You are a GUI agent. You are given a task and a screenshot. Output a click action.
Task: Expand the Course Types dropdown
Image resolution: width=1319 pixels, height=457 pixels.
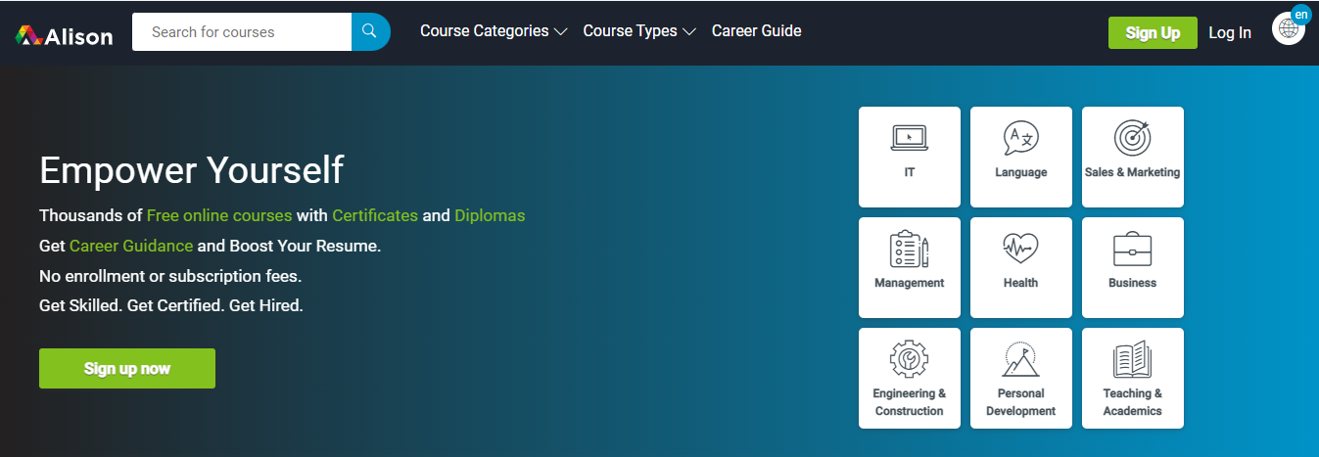pos(638,31)
